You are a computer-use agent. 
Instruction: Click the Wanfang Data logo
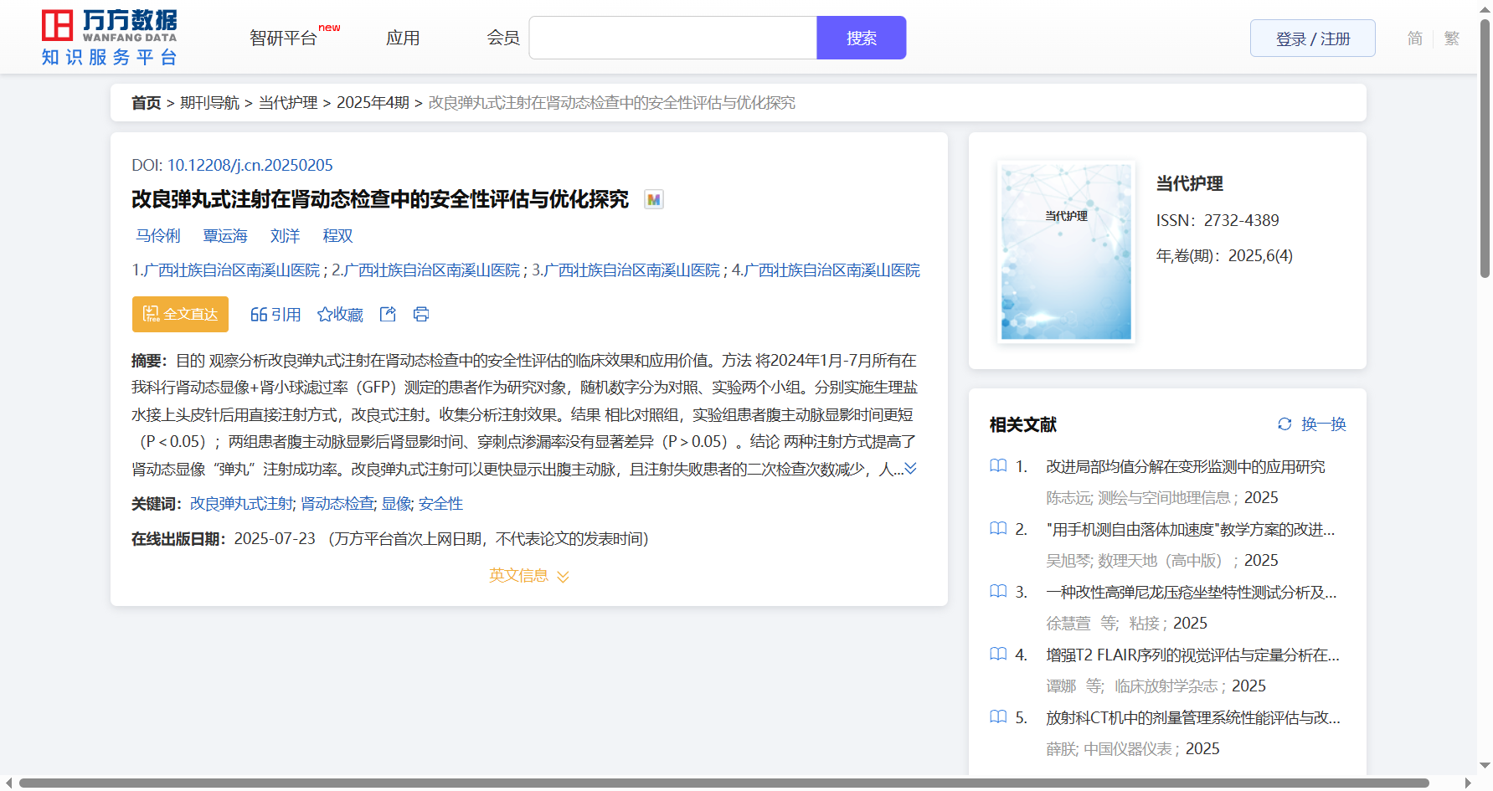(x=109, y=37)
